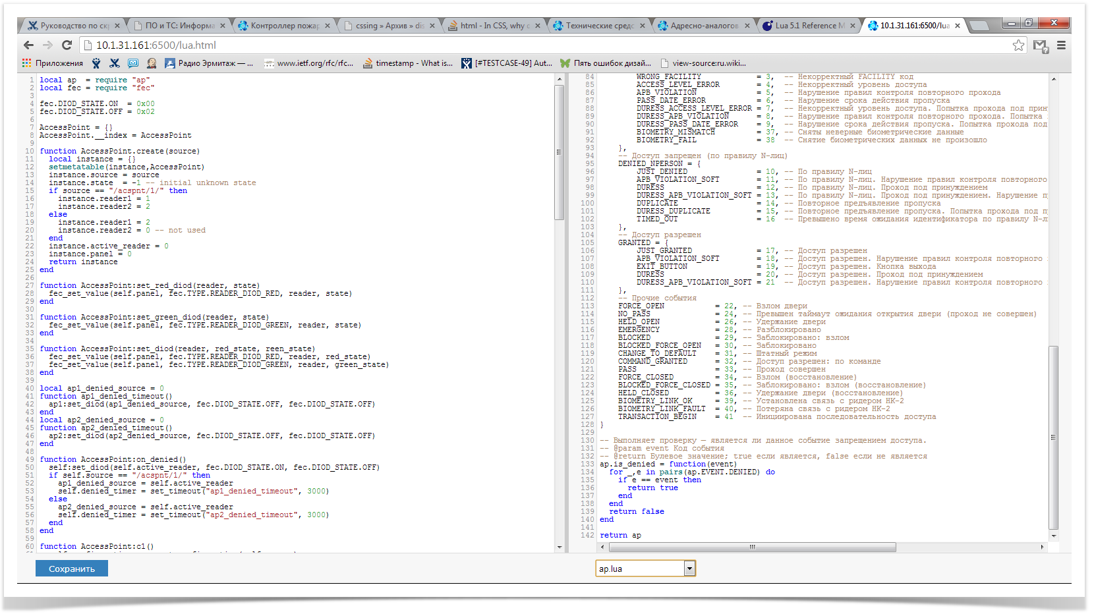This screenshot has height=616, width=1094.
Task: Reload the lua.html page
Action: [67, 45]
